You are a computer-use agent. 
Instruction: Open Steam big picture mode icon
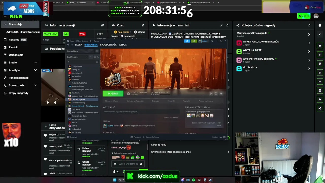212,41
